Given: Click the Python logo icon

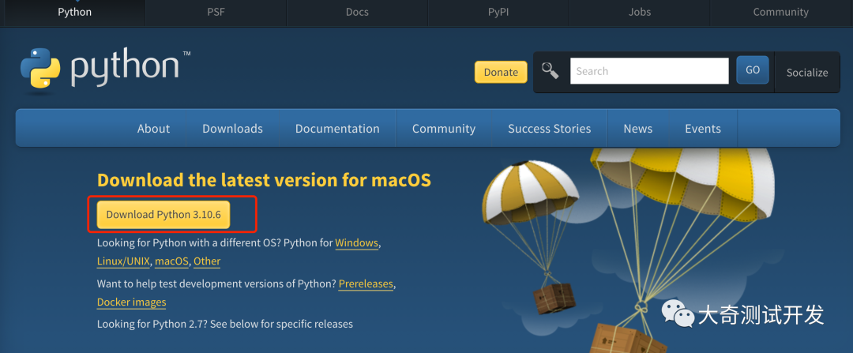Looking at the screenshot, I should click(41, 69).
